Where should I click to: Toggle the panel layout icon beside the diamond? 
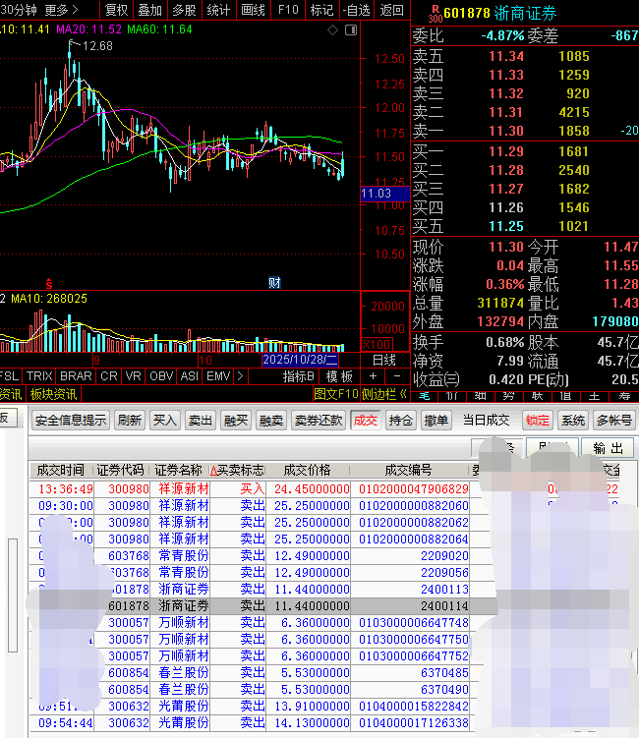[351, 30]
